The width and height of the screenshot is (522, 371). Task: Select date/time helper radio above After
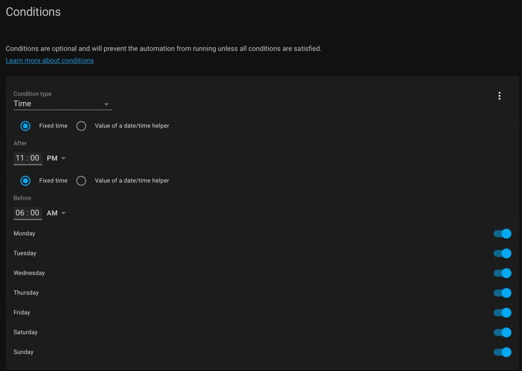[81, 126]
